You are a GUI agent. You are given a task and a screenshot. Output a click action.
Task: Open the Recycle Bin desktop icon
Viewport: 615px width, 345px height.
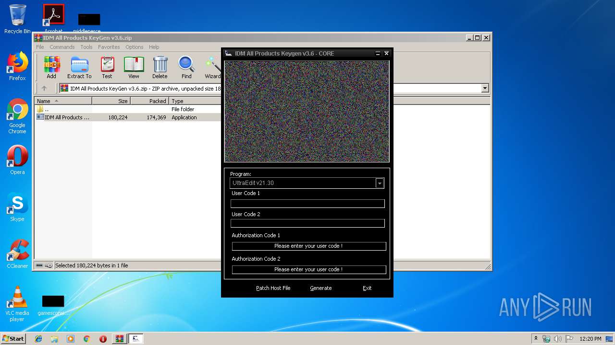(17, 19)
